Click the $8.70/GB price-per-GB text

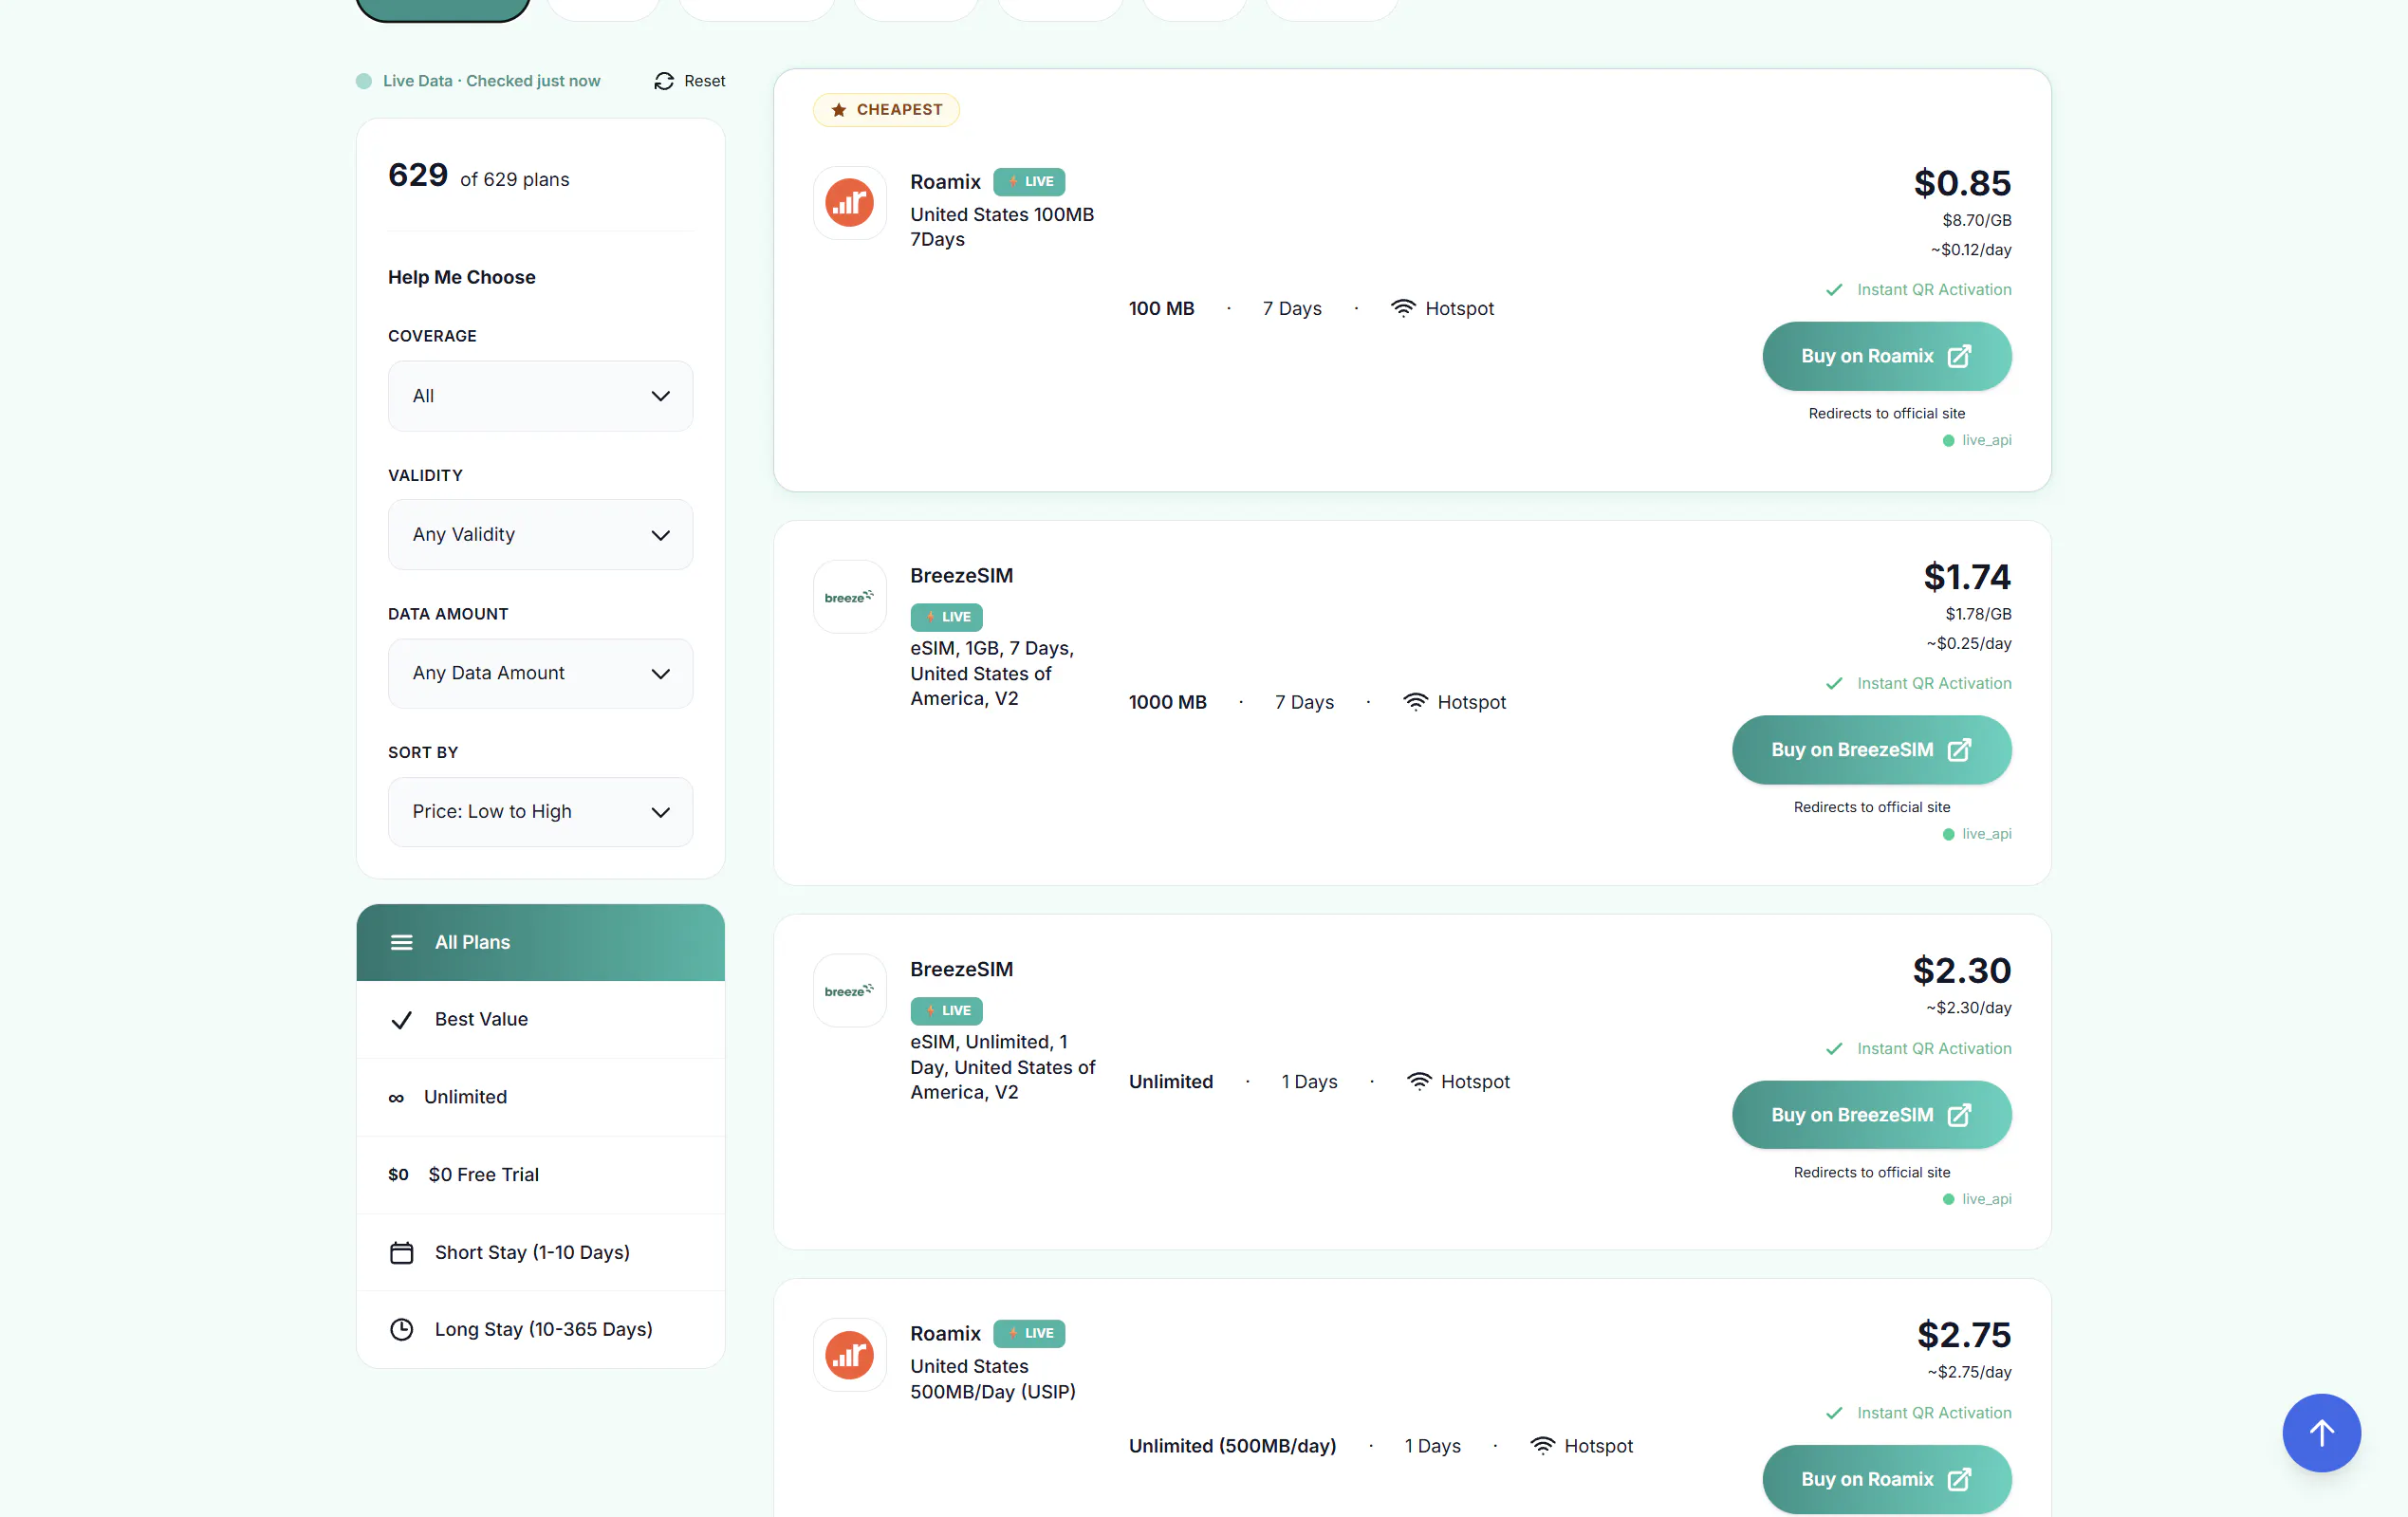pos(1976,220)
